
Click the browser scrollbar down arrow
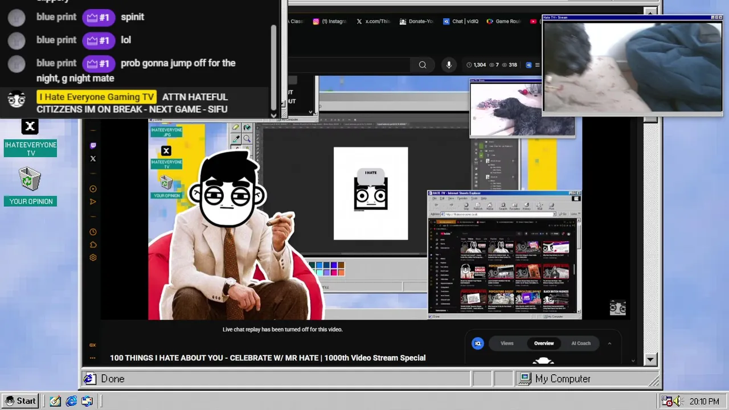click(x=650, y=359)
